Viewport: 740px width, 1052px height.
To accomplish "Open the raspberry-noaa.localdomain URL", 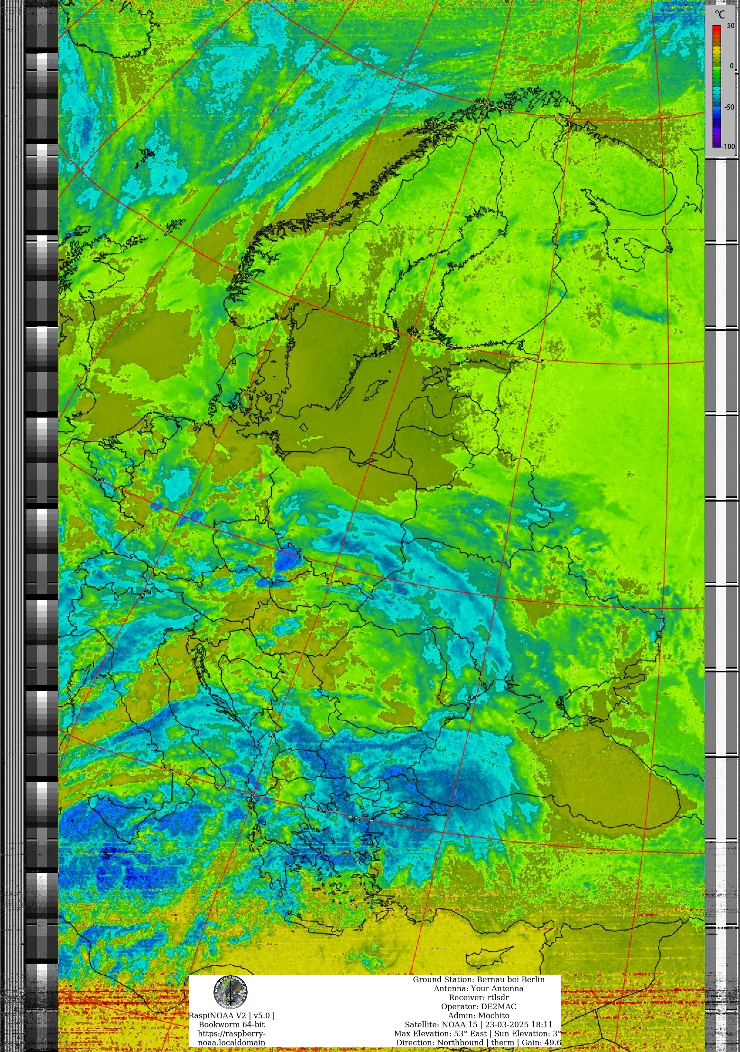I will [x=231, y=1038].
